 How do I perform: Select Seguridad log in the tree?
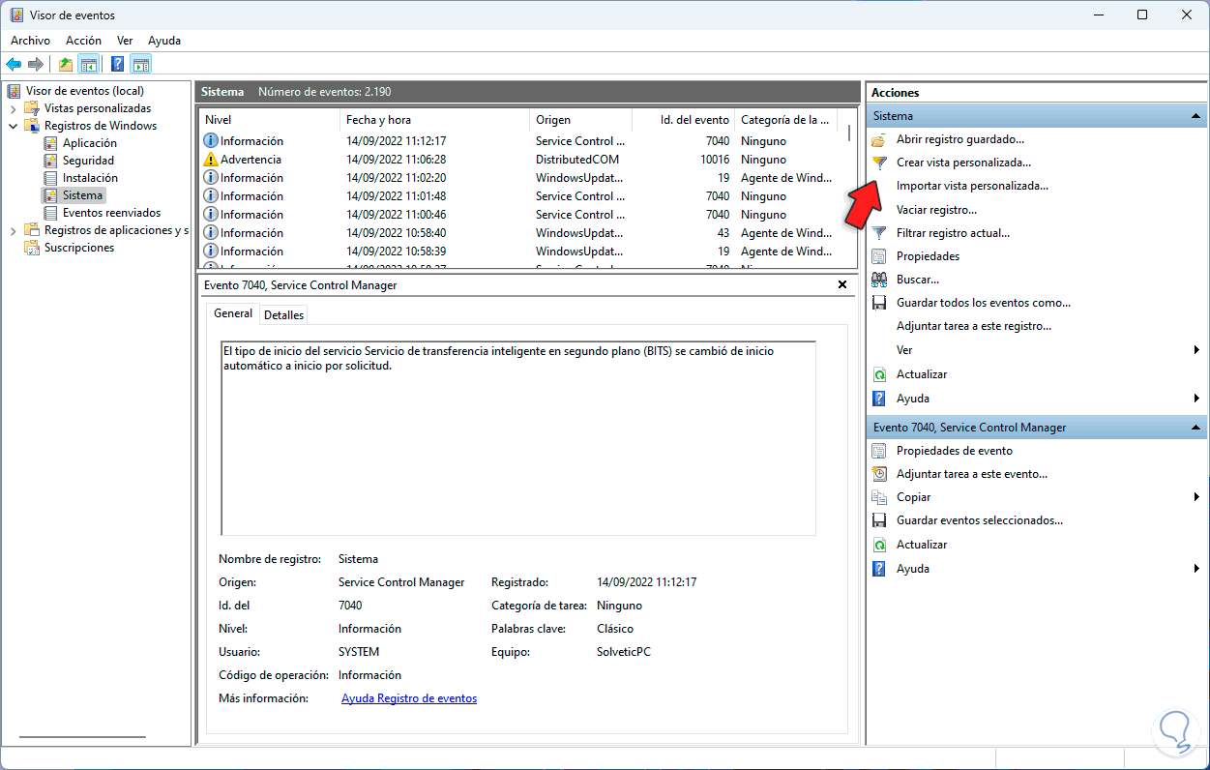(88, 161)
